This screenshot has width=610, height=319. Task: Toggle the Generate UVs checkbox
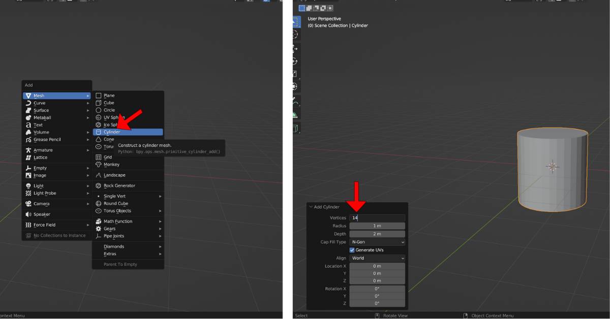click(x=351, y=250)
